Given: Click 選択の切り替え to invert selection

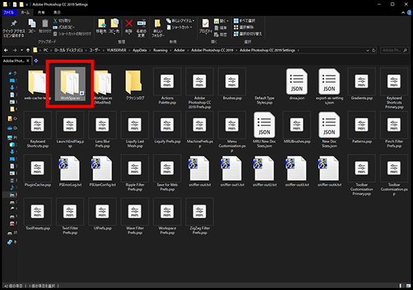Looking at the screenshot, I should coord(249,34).
